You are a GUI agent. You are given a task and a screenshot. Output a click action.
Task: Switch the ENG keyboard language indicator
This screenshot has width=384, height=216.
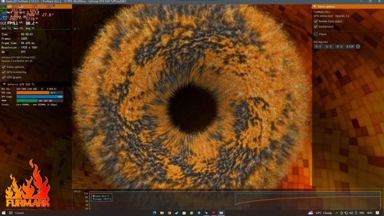click(362, 213)
